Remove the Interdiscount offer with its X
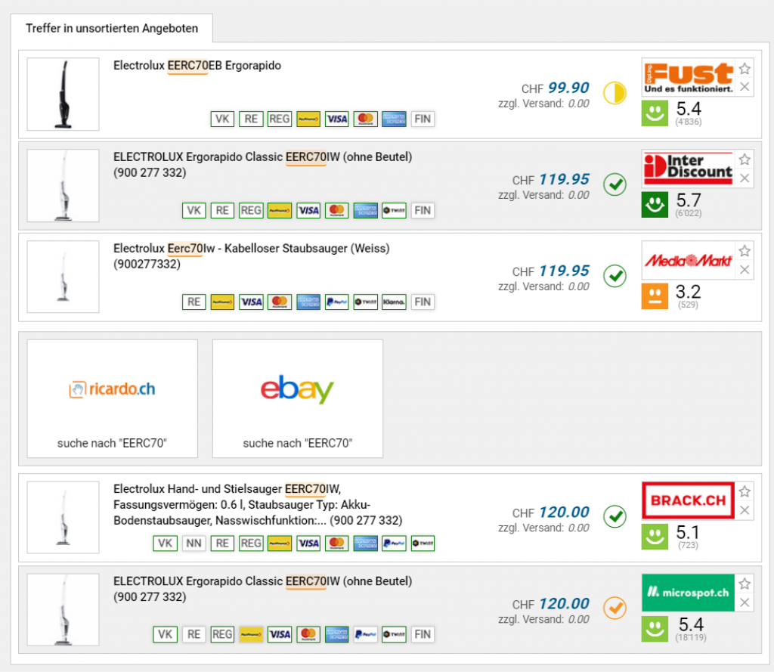The image size is (774, 672). (x=745, y=178)
